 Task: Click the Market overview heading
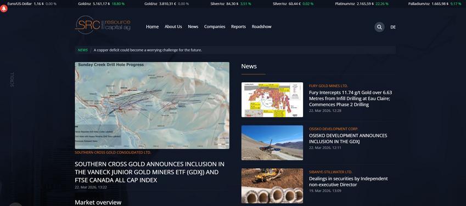tap(98, 202)
